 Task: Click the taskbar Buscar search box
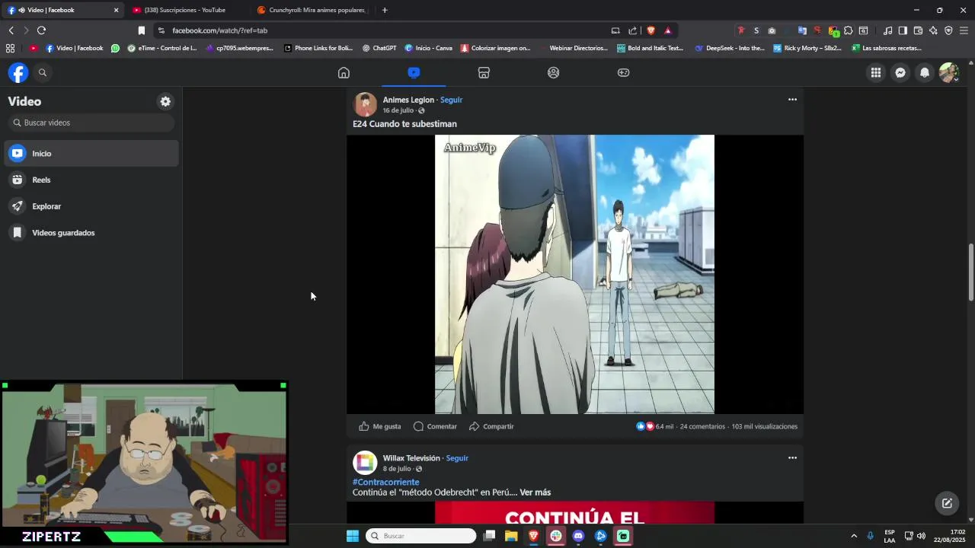[421, 536]
